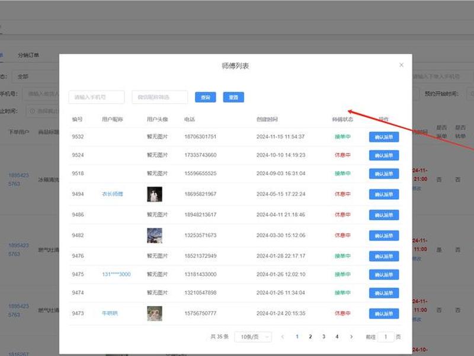474x356 pixels.
Task: Close the 师傅列表 dialog
Action: pyautogui.click(x=401, y=65)
